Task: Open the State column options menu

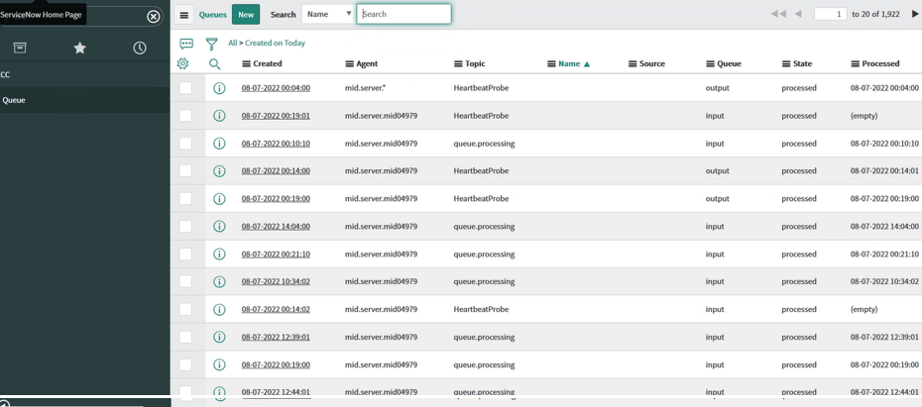Action: [786, 63]
